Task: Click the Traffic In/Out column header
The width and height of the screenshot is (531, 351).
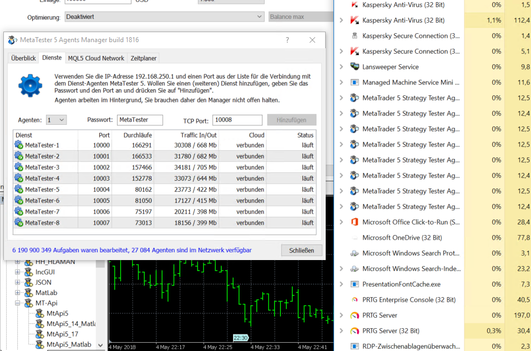Action: (186, 135)
